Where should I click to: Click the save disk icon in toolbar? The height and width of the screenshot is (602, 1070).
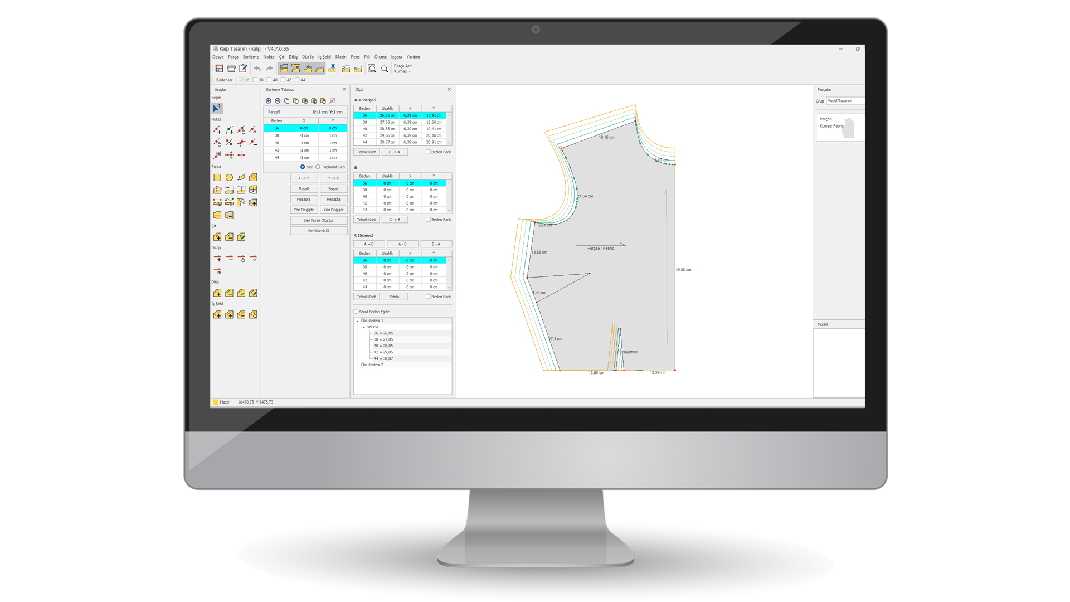(219, 69)
